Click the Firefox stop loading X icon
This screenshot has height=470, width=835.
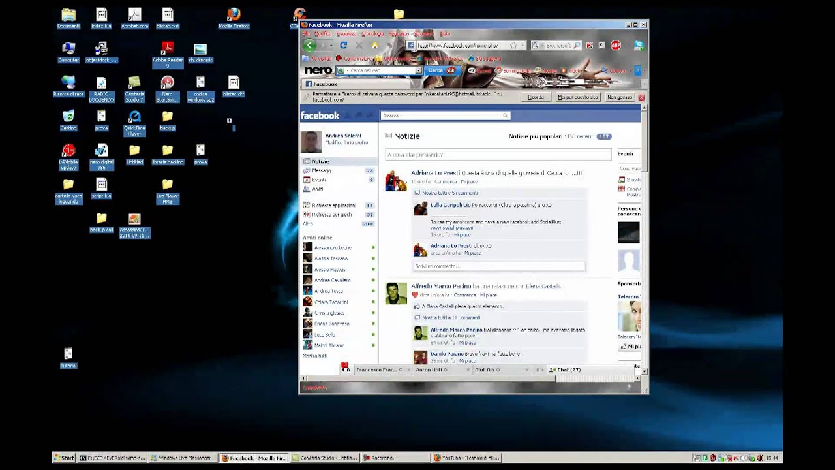tap(359, 45)
